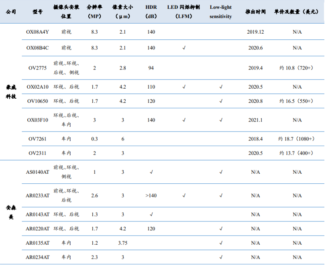Click the HDR checkmark in AR0143AT row

coord(151,215)
